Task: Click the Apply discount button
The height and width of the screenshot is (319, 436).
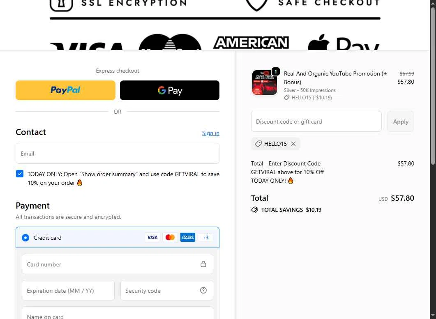Action: (400, 122)
